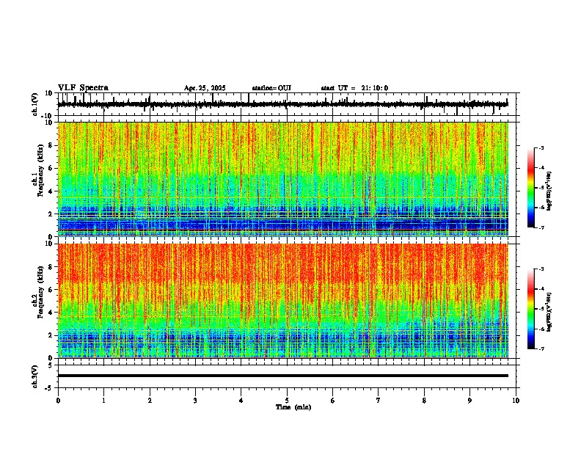Click the "VLF Spectra" plot title
The width and height of the screenshot is (581, 449).
83,88
